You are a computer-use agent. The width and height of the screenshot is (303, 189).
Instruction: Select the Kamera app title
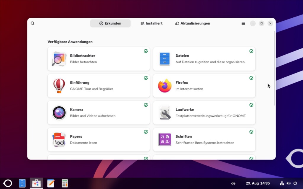[x=77, y=110]
